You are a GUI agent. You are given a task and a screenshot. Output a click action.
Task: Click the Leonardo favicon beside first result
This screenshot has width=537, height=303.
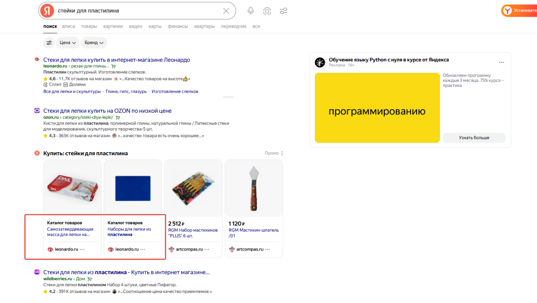coord(37,59)
